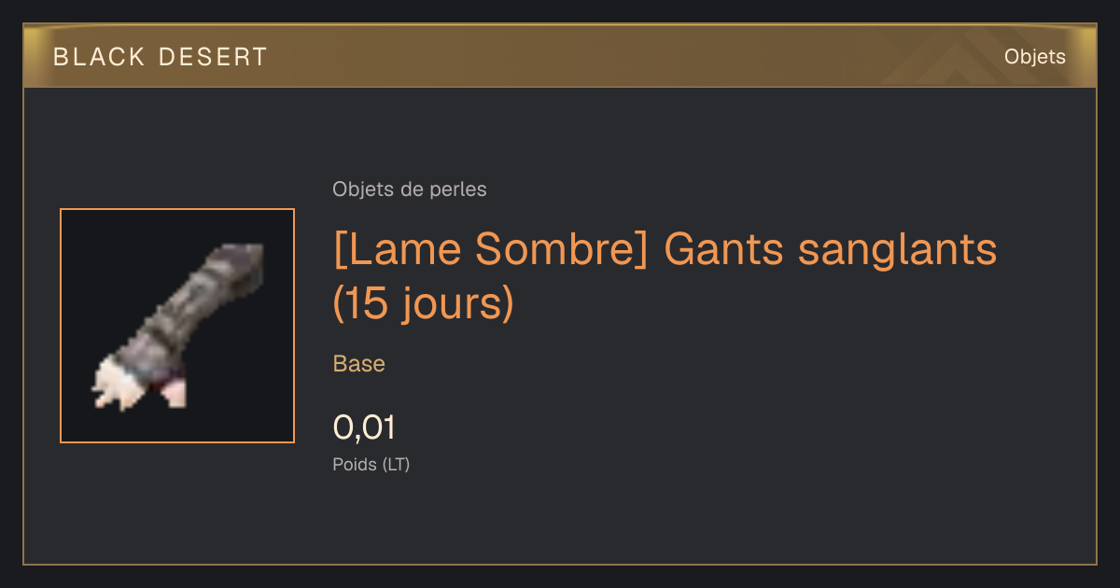This screenshot has width=1120, height=588.
Task: Click the (15 jours) duration text
Action: tap(424, 304)
